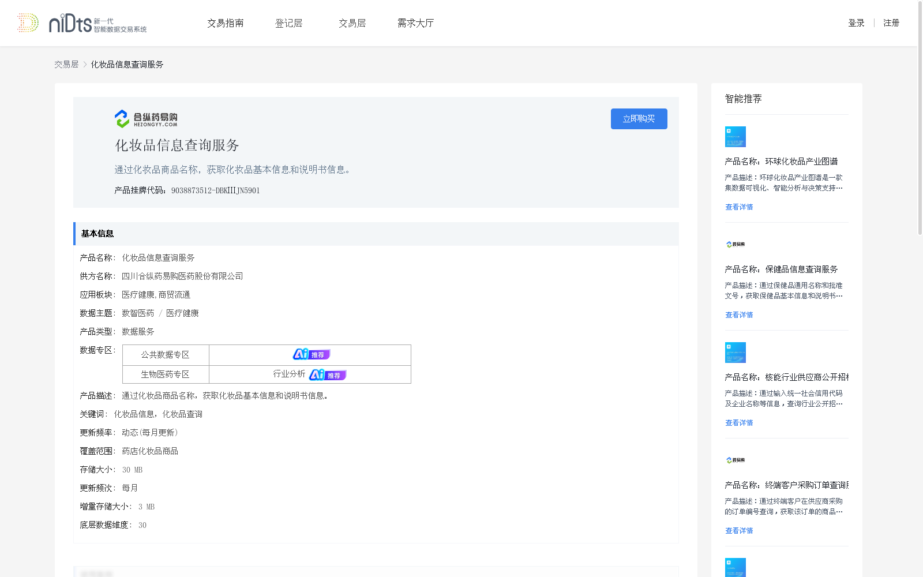
Task: Click the 行业分析 text in the table
Action: point(289,374)
